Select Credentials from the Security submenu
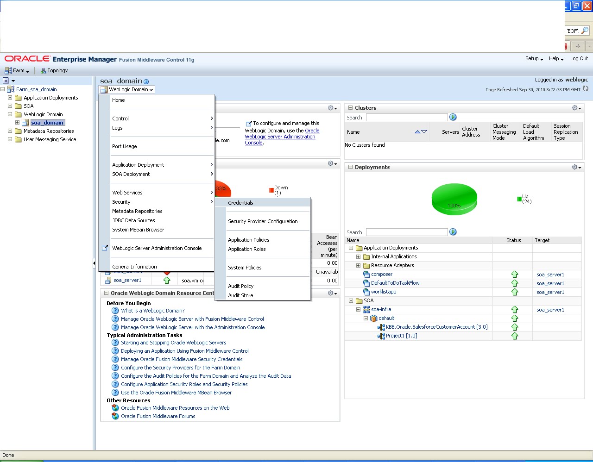 click(x=240, y=202)
